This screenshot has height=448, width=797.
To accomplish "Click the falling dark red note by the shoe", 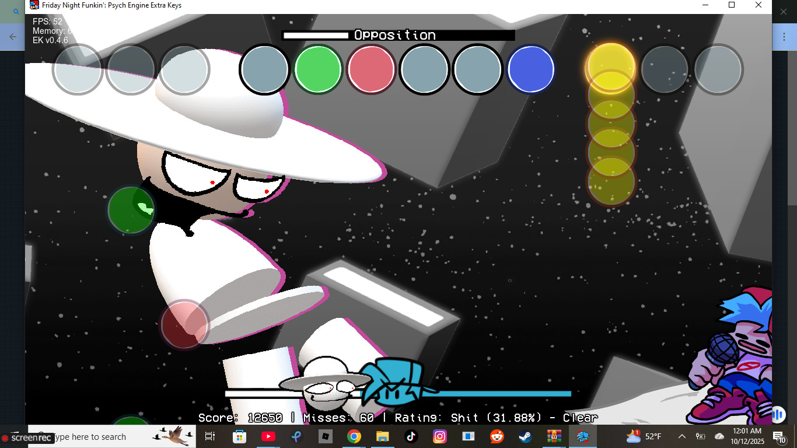I will click(x=185, y=324).
